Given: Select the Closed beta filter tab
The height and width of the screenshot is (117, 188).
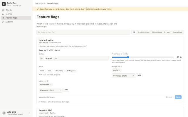Looking at the screenshot, I should (x=157, y=32).
